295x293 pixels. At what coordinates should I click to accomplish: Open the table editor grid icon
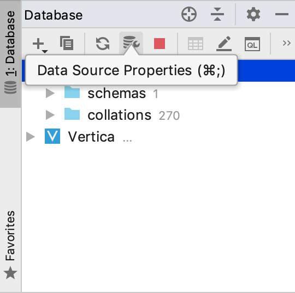(x=196, y=44)
